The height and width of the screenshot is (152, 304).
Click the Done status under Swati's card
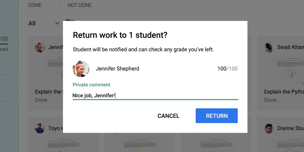(270, 100)
